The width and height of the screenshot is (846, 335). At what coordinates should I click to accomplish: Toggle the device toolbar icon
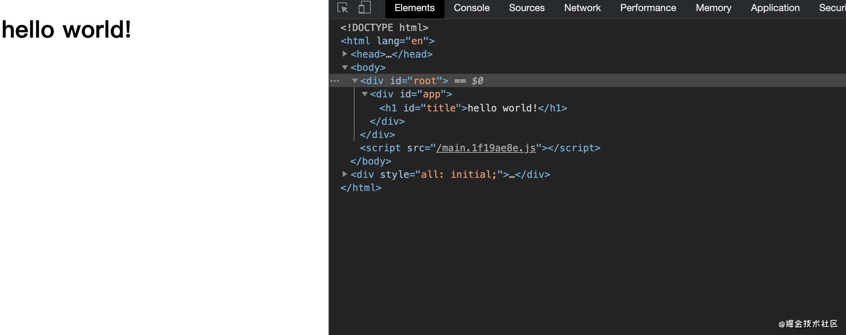point(364,8)
